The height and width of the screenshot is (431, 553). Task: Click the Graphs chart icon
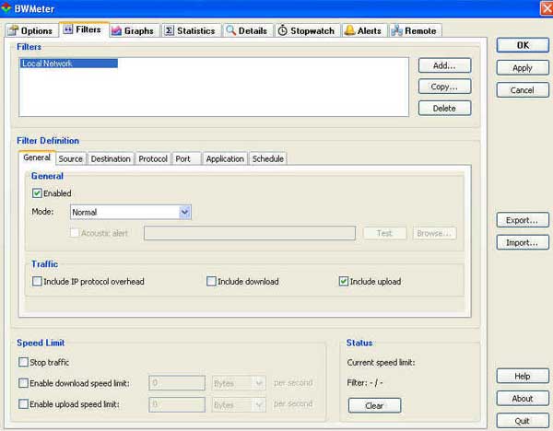click(x=116, y=31)
